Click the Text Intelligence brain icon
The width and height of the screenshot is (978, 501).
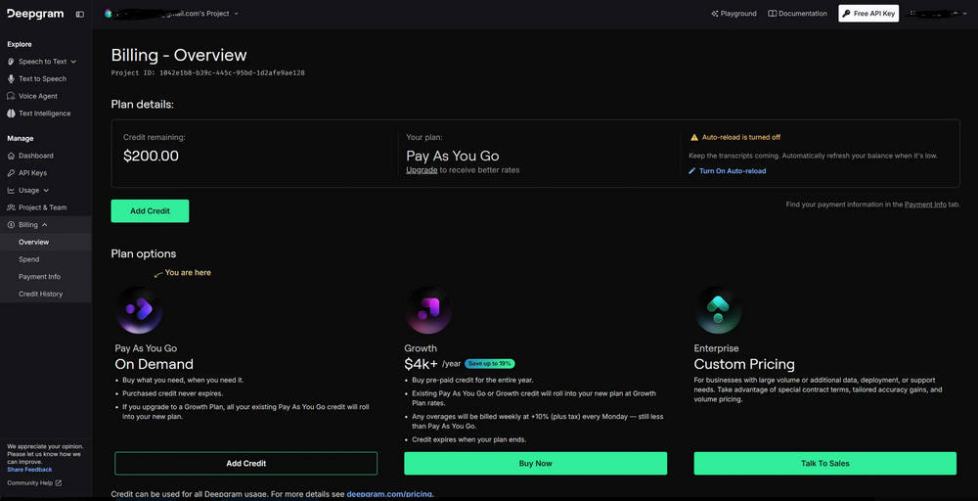pyautogui.click(x=11, y=114)
